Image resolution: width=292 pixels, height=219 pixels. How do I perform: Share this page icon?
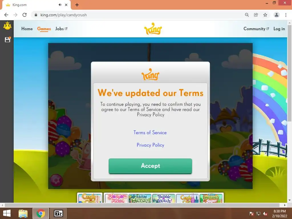pyautogui.click(x=256, y=15)
